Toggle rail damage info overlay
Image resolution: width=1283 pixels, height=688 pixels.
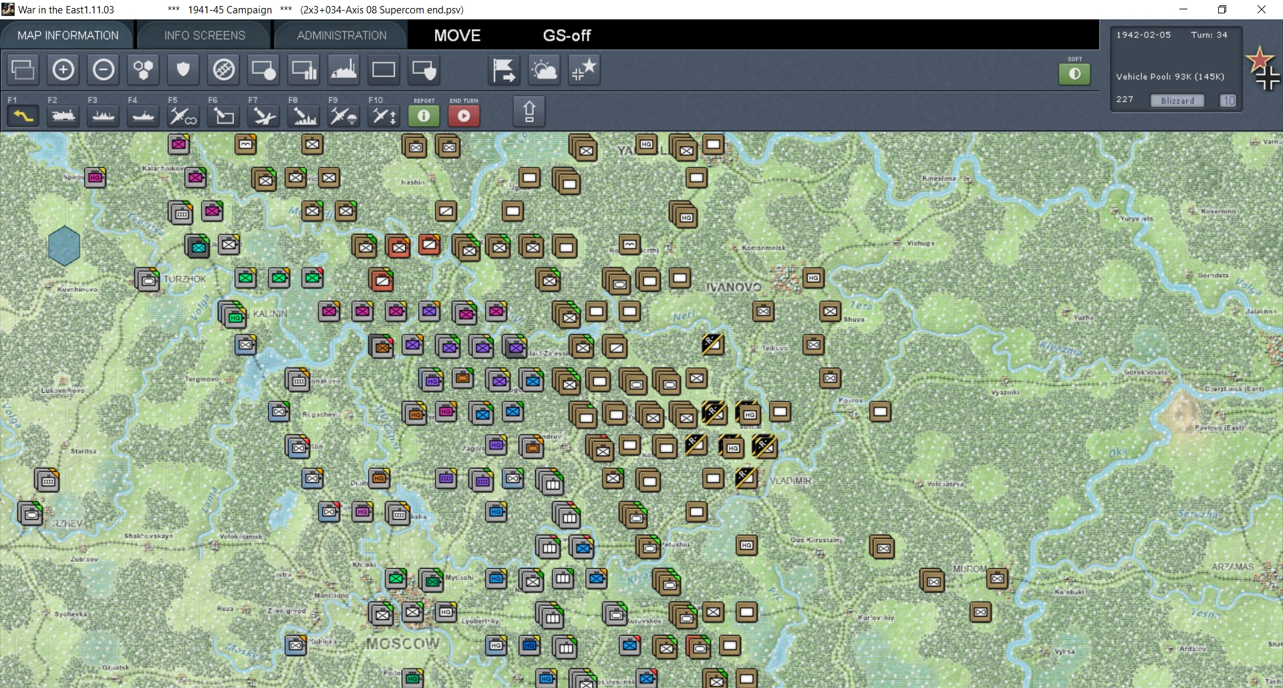(x=224, y=69)
